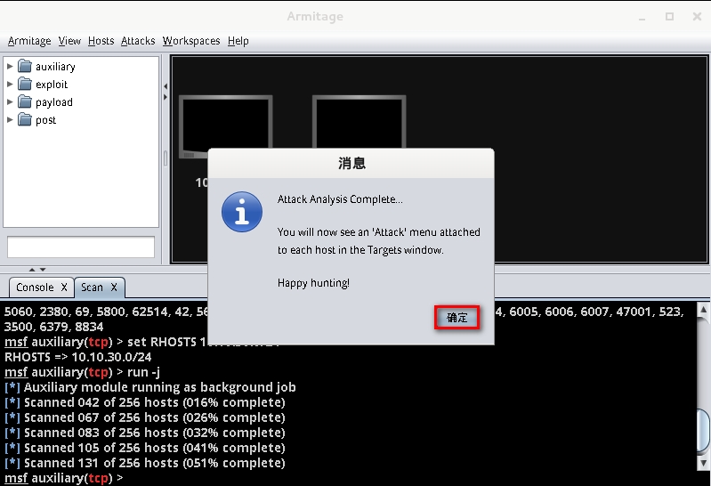Viewport: 711px width, 486px height.
Task: Open the Help menu
Action: click(238, 41)
